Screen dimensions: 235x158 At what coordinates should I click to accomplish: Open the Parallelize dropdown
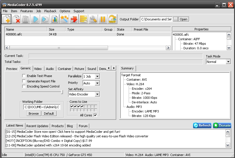point(97,76)
